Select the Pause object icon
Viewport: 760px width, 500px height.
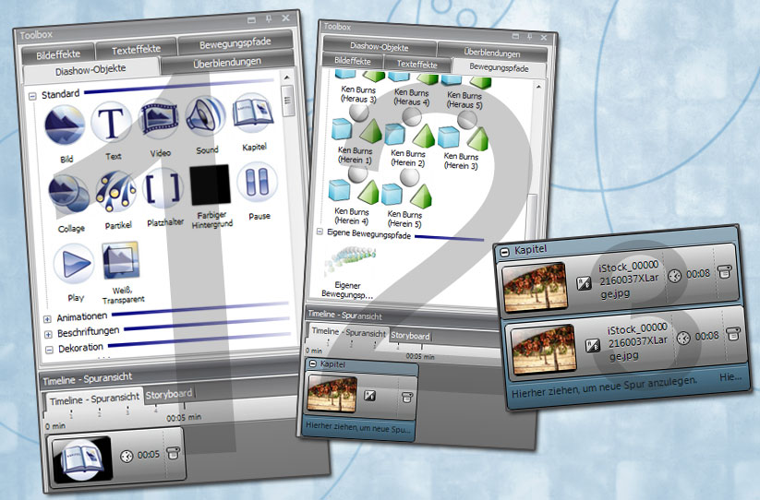(x=258, y=183)
